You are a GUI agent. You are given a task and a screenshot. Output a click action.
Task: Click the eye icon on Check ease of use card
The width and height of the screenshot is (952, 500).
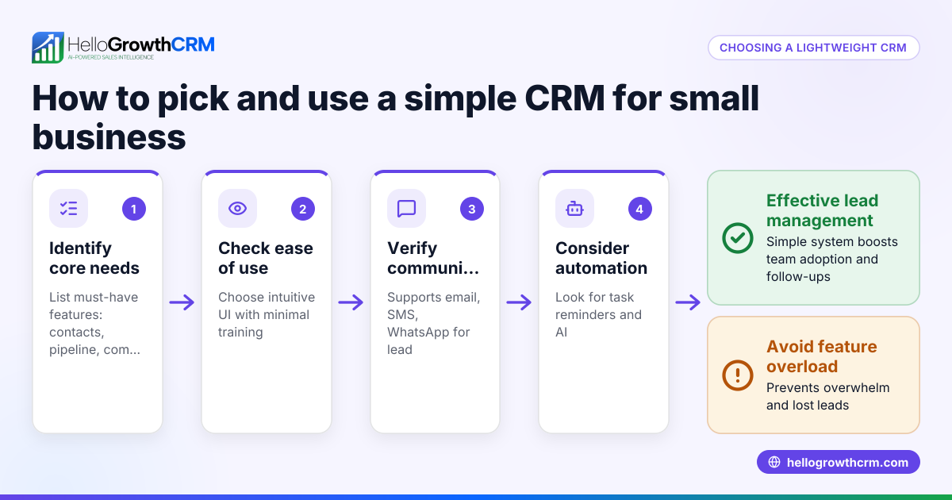pyautogui.click(x=237, y=209)
